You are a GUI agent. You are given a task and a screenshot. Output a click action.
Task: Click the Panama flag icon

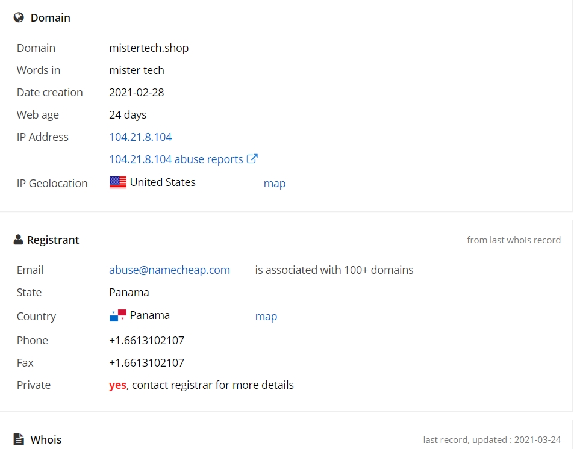pos(118,315)
